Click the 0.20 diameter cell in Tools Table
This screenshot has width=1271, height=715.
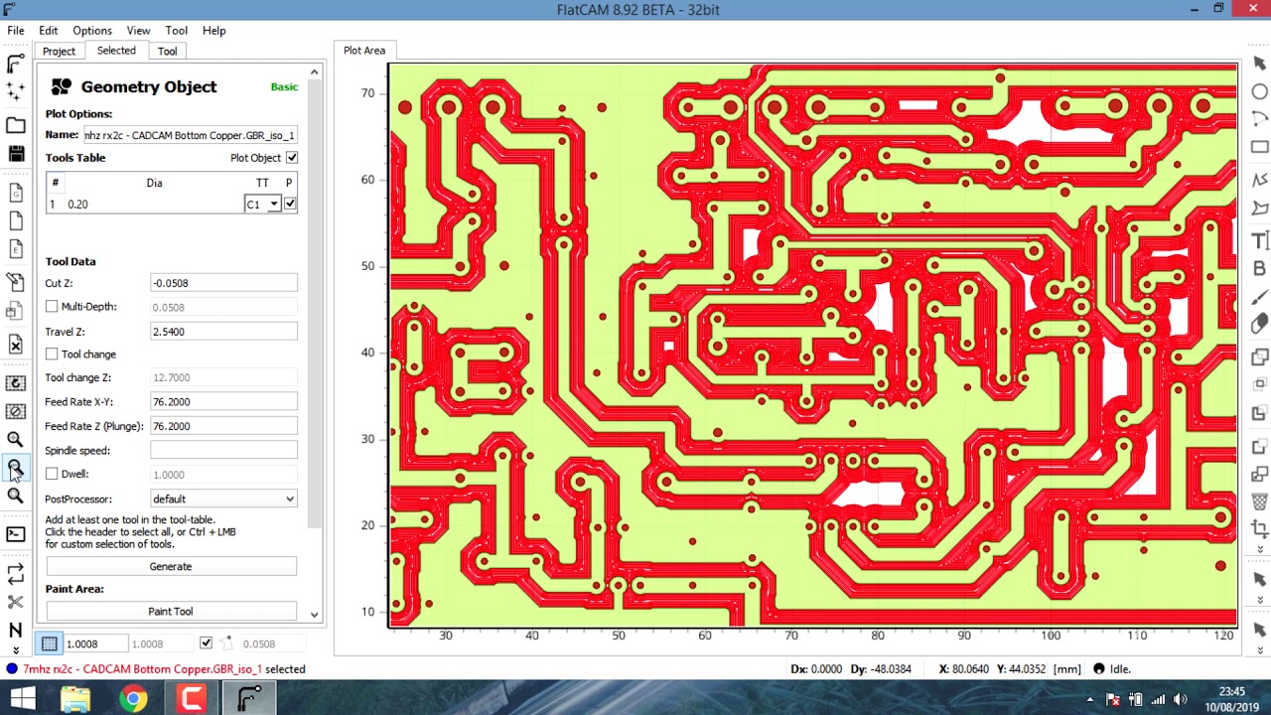[154, 205]
